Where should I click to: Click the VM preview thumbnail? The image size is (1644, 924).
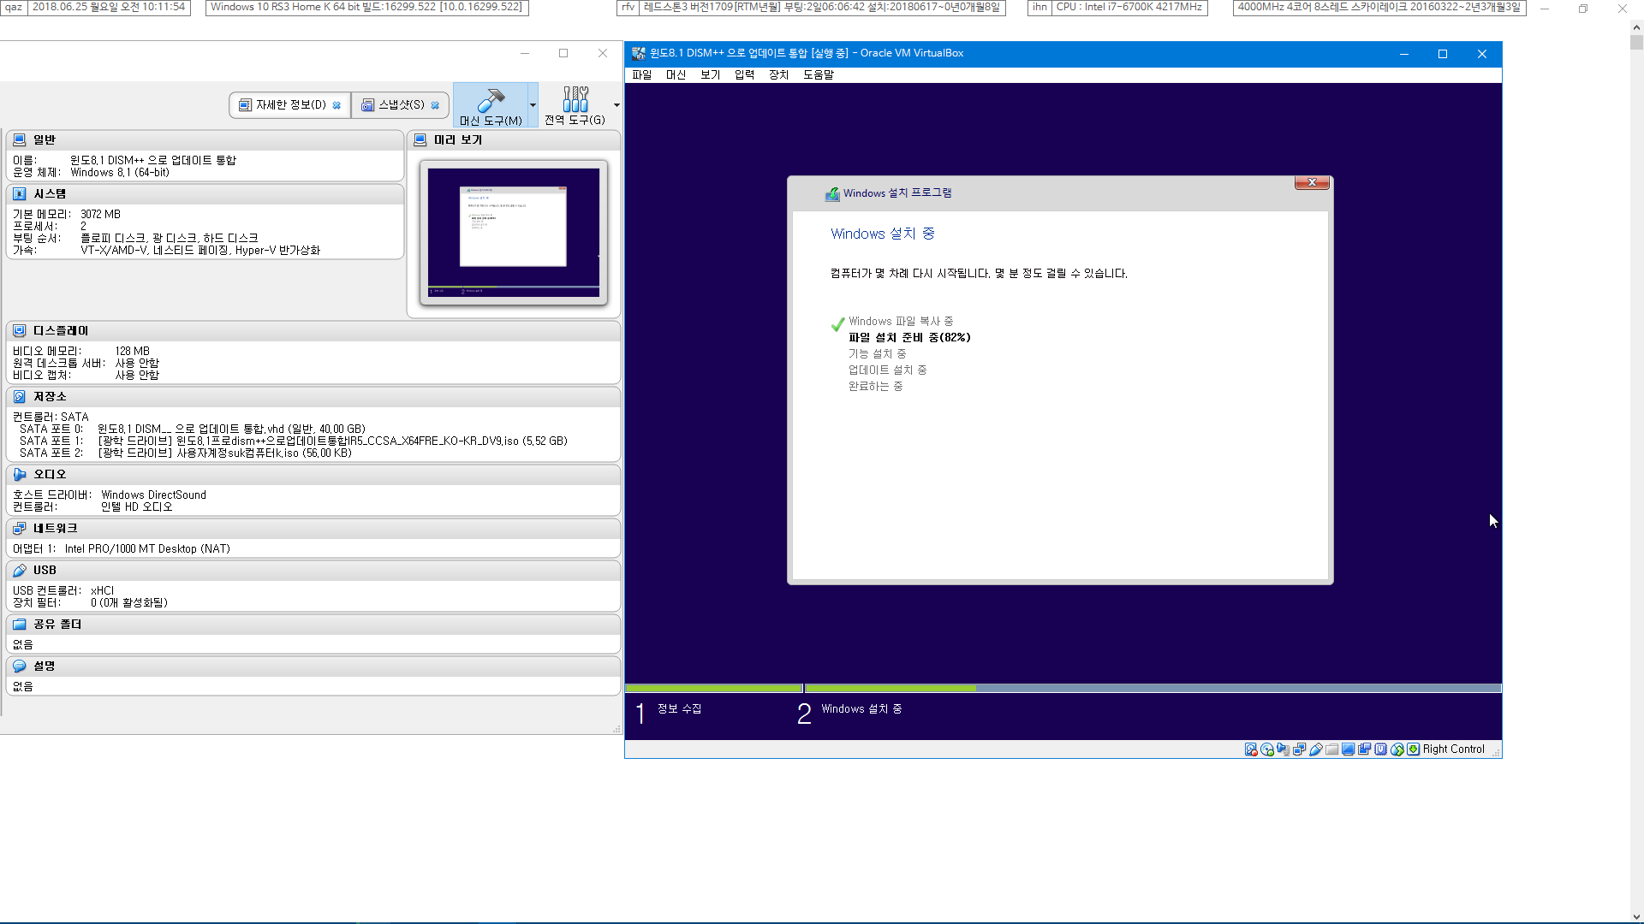click(x=514, y=232)
